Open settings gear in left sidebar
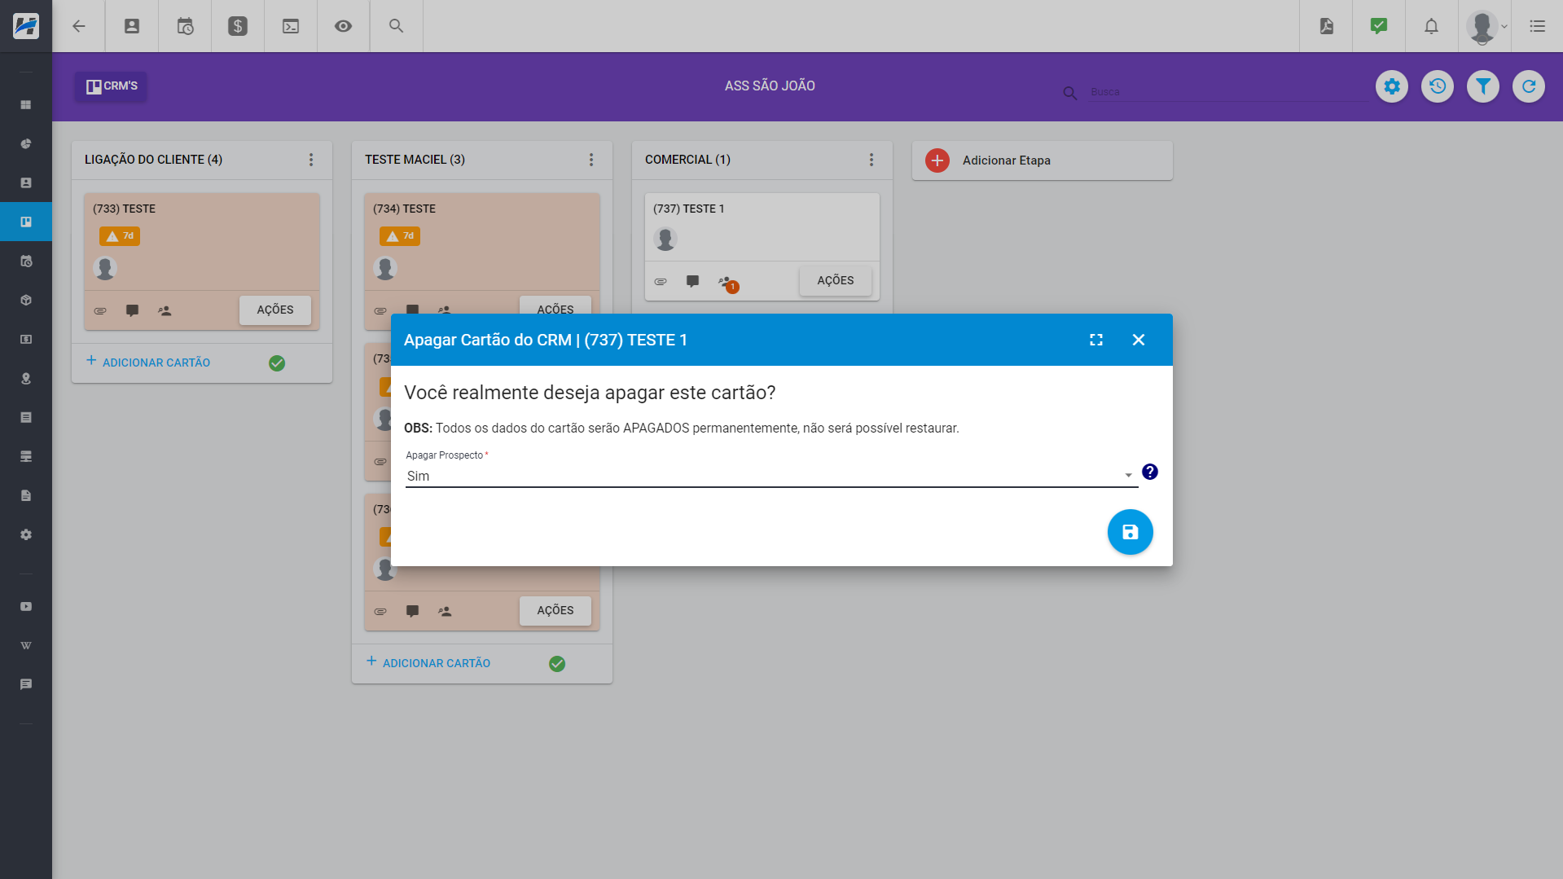Image resolution: width=1563 pixels, height=879 pixels. click(x=26, y=535)
